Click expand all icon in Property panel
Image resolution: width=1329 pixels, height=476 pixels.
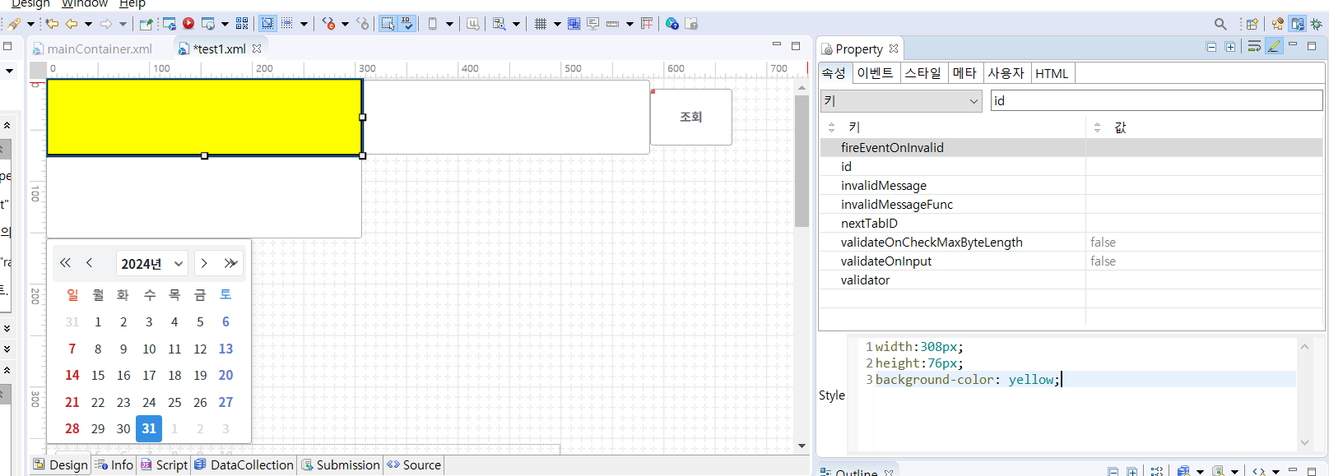pos(1230,47)
